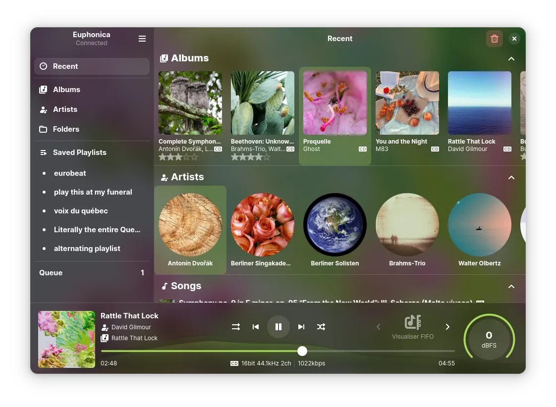Collapse the Artists section
556x407 pixels.
(511, 177)
